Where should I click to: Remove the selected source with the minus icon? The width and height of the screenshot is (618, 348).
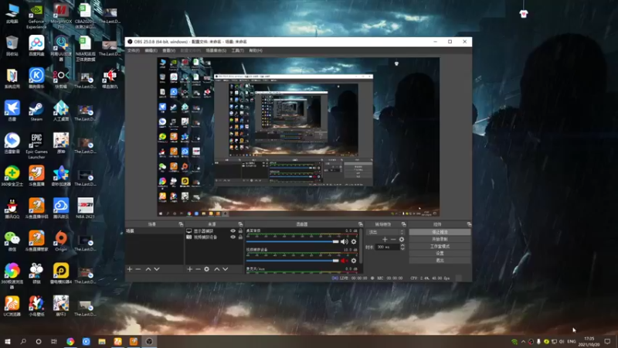point(198,269)
